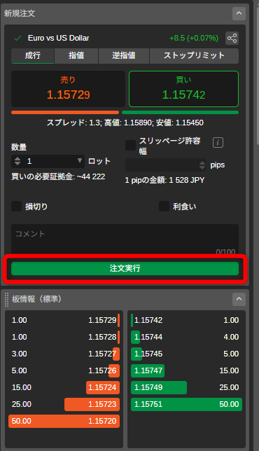Click the 50.00 volume in bid column

tap(21, 421)
